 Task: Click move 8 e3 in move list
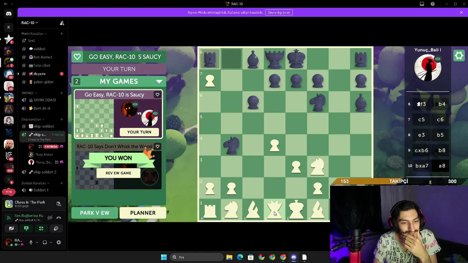click(422, 135)
